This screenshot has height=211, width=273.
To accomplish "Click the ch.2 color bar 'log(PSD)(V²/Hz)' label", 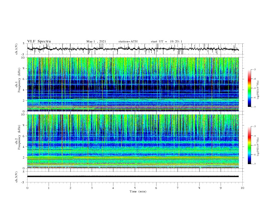I will (x=258, y=147).
